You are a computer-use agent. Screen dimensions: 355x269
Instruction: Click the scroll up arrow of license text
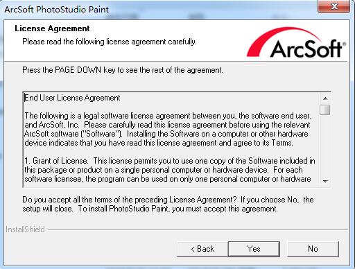pos(325,98)
